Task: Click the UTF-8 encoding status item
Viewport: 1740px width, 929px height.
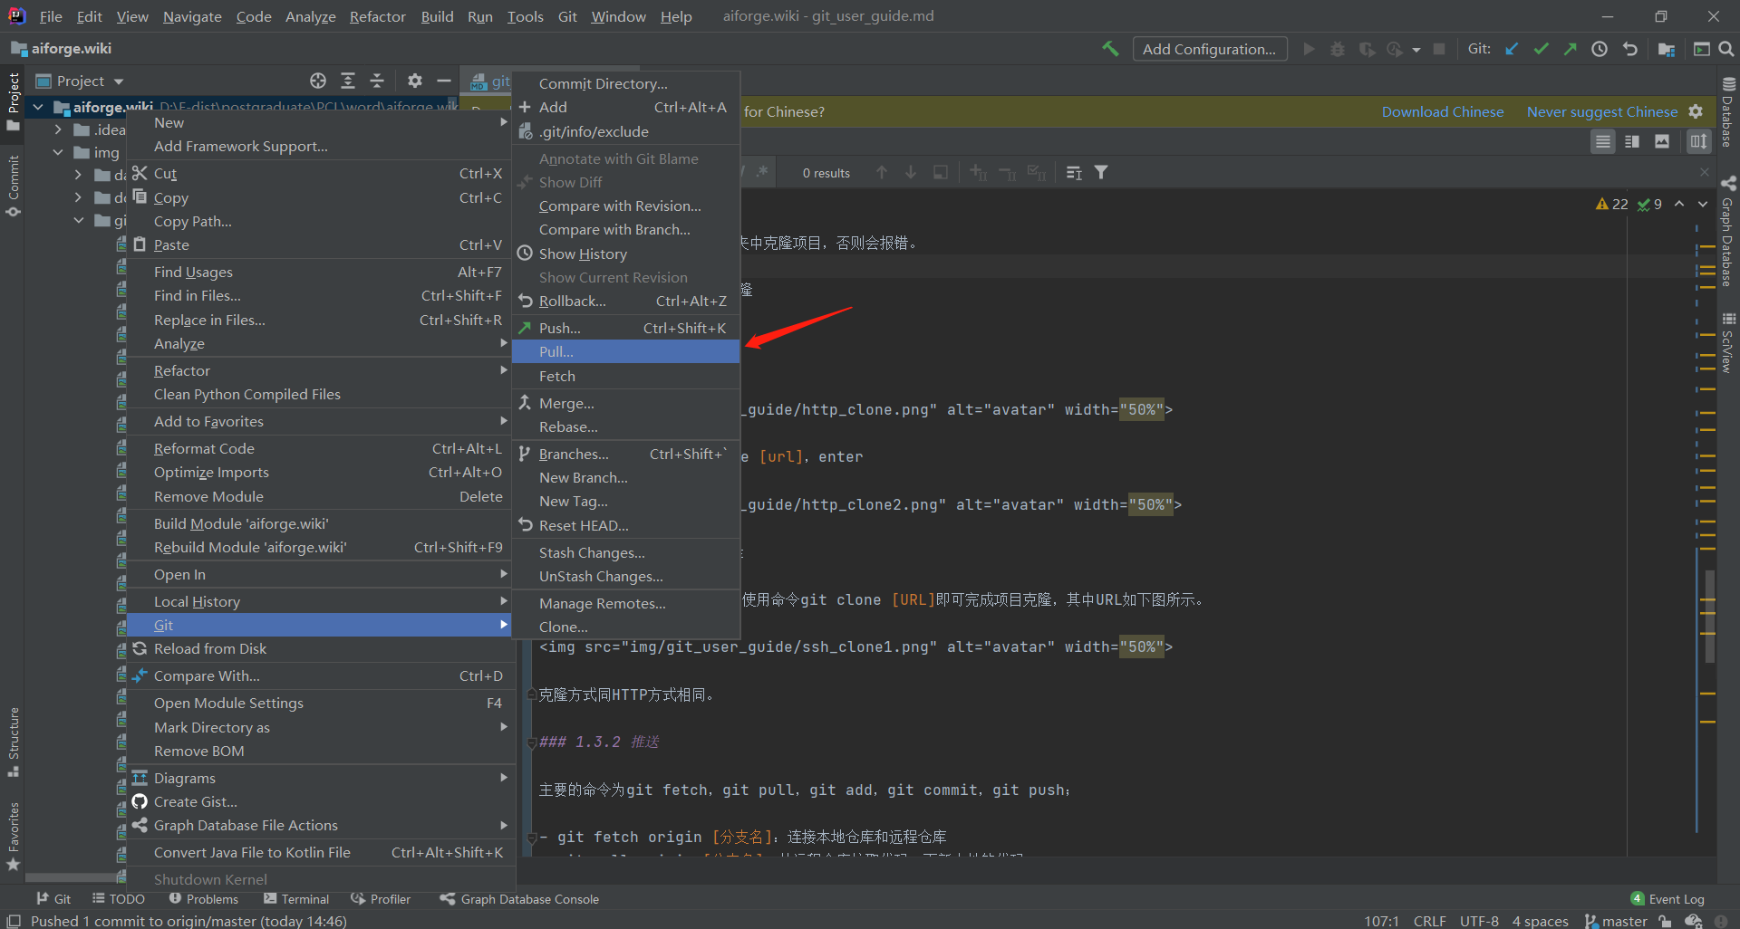Action: click(1479, 921)
